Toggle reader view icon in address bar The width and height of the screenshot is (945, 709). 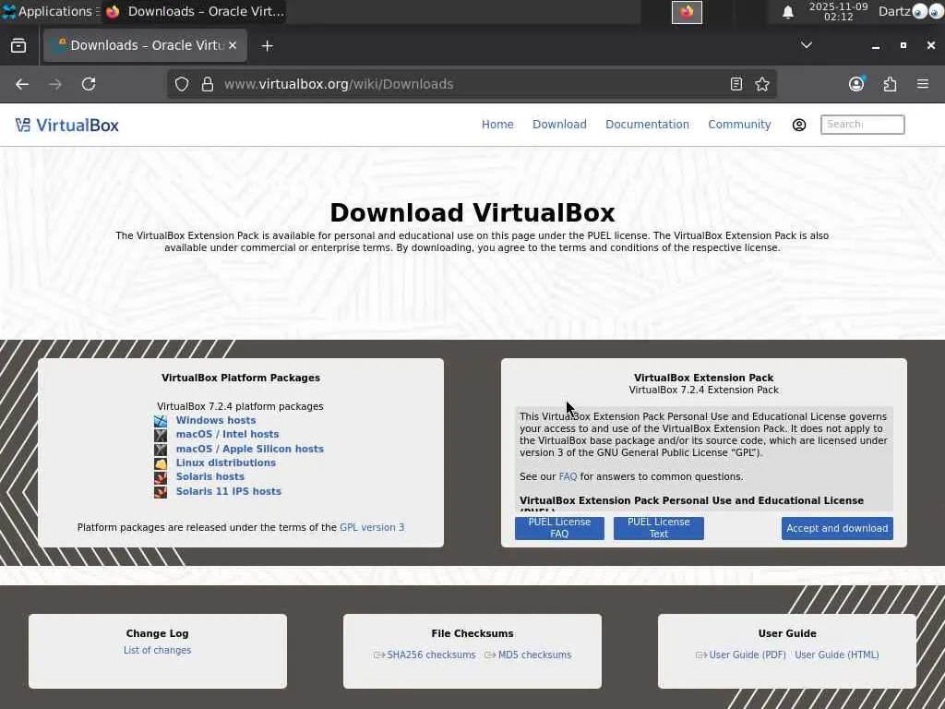click(x=736, y=84)
